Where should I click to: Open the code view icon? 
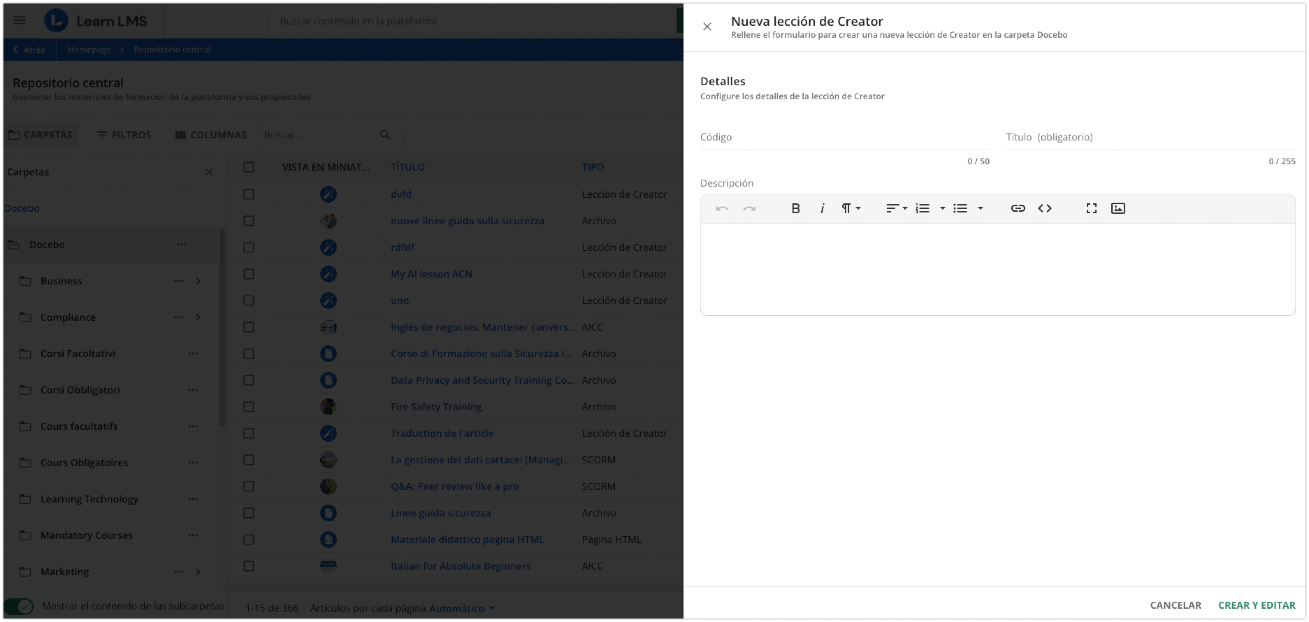click(1045, 208)
